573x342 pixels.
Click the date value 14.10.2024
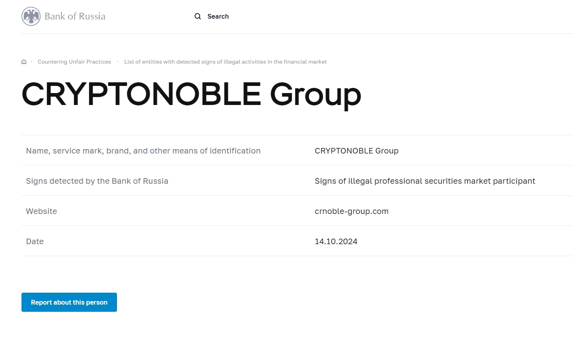coord(336,241)
